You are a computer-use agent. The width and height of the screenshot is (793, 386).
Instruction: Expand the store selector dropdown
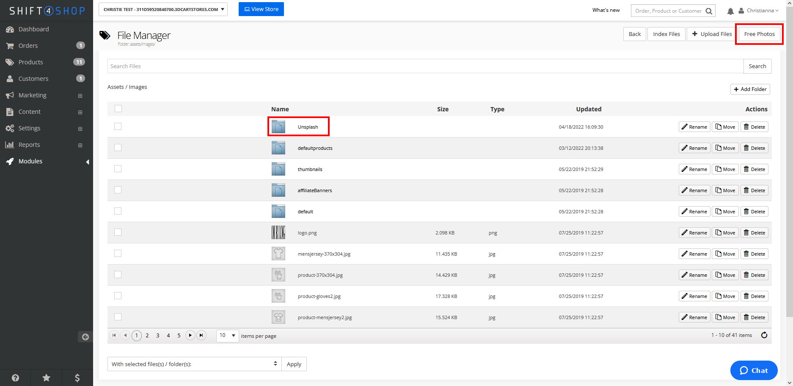coord(163,9)
